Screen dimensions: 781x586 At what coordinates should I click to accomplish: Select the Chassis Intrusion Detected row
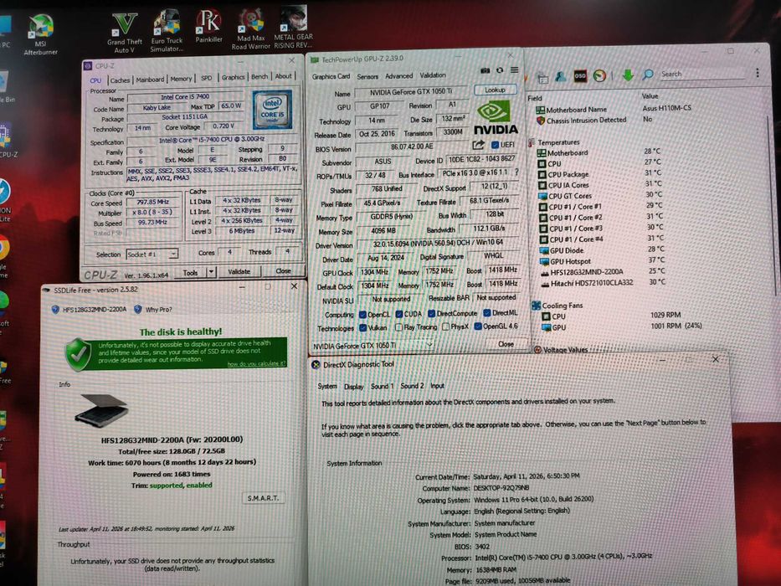595,120
